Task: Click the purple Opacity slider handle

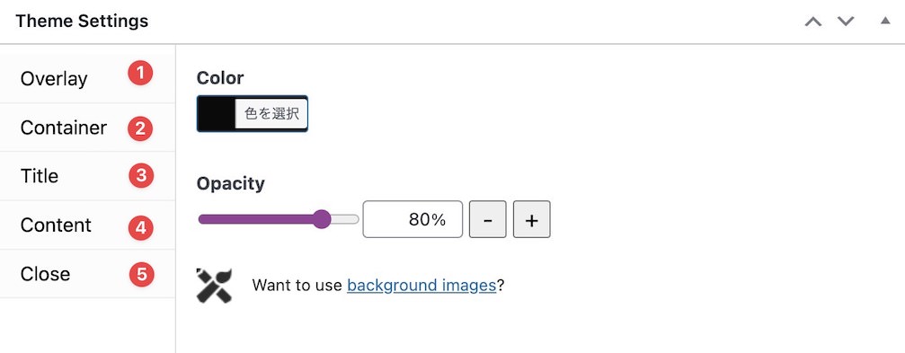Action: tap(322, 219)
